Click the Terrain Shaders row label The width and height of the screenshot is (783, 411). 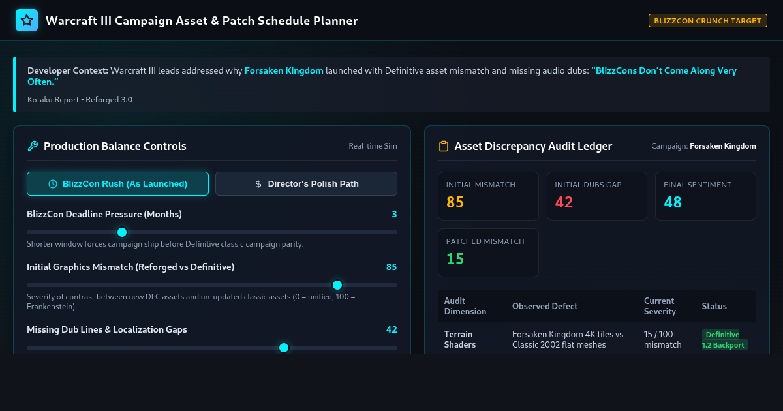pos(460,339)
